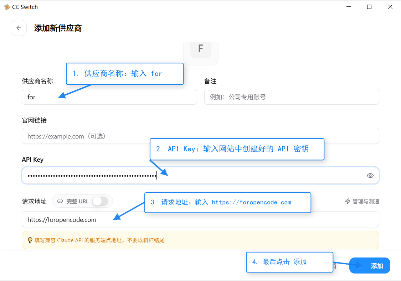Screen dimensions: 401x281
Task: Click the 请求地址 URL input field
Action: (x=200, y=219)
